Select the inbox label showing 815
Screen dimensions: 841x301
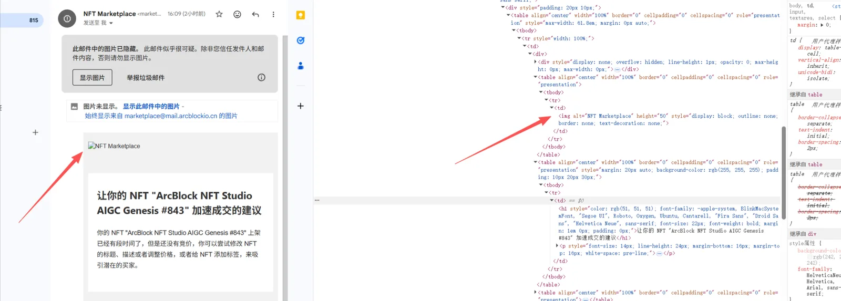[x=22, y=20]
